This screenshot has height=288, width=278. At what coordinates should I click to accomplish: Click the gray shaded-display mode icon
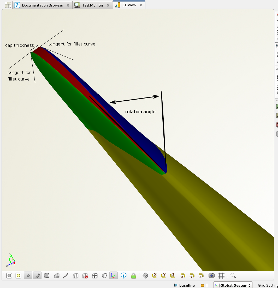(9, 275)
